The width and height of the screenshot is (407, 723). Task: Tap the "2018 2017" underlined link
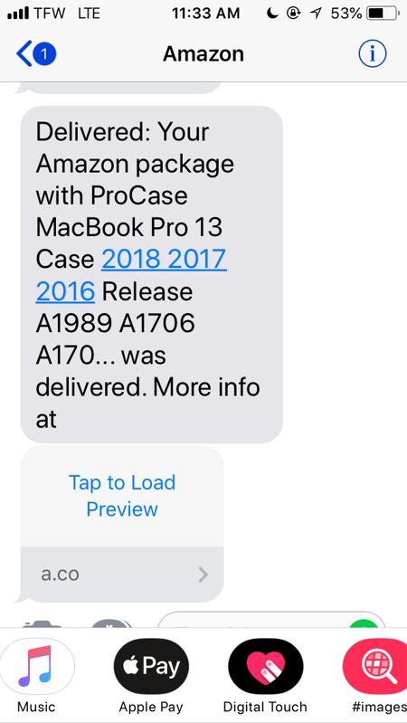[x=164, y=259]
